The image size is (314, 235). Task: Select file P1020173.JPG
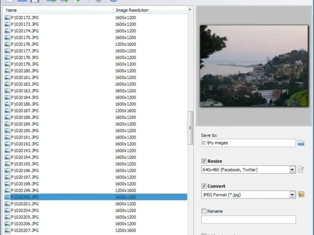[25, 24]
